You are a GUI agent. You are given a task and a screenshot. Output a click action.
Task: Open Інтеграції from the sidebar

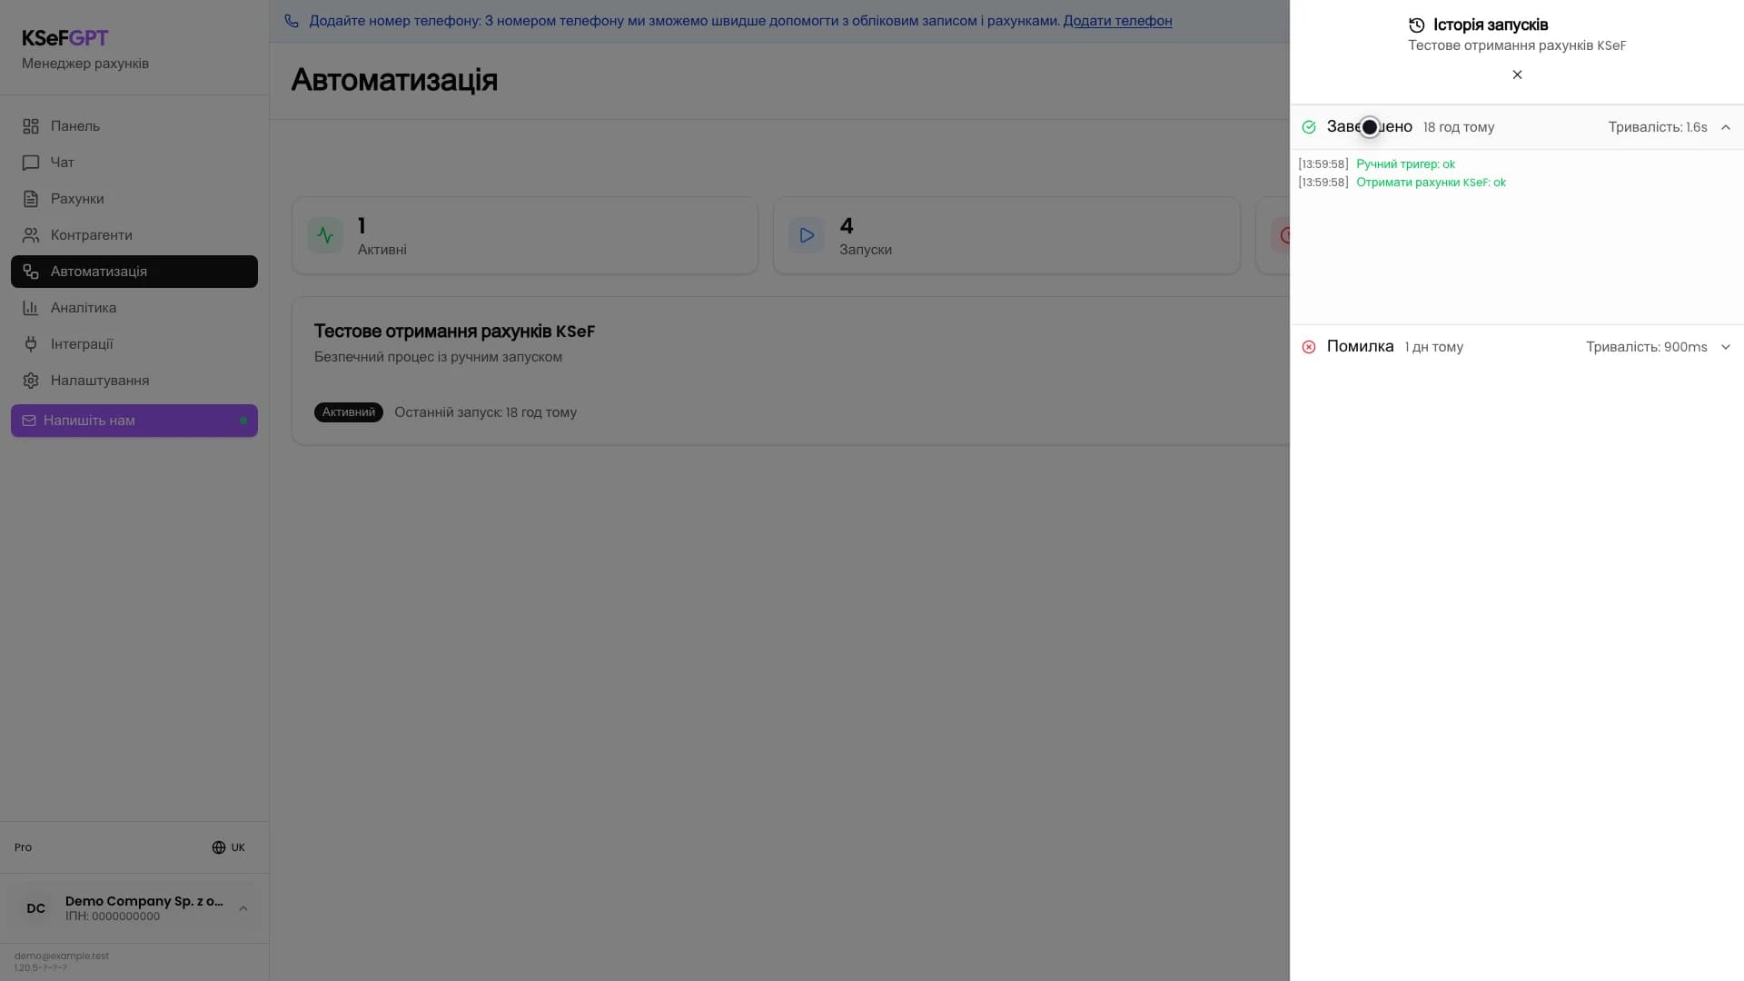click(x=134, y=344)
